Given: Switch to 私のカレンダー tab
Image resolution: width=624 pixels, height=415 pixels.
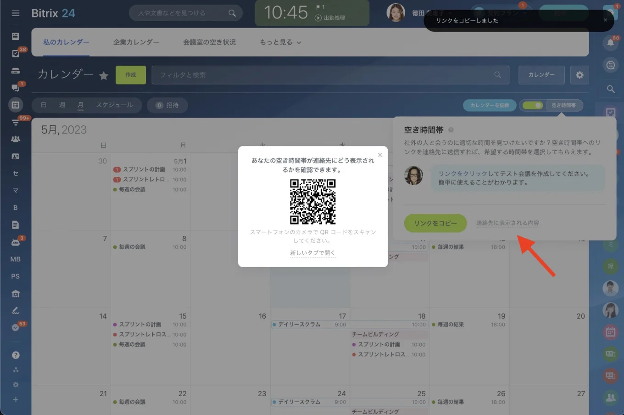Looking at the screenshot, I should [66, 42].
